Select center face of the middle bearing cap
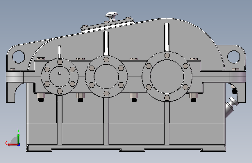252x163 pixels. 106,77
